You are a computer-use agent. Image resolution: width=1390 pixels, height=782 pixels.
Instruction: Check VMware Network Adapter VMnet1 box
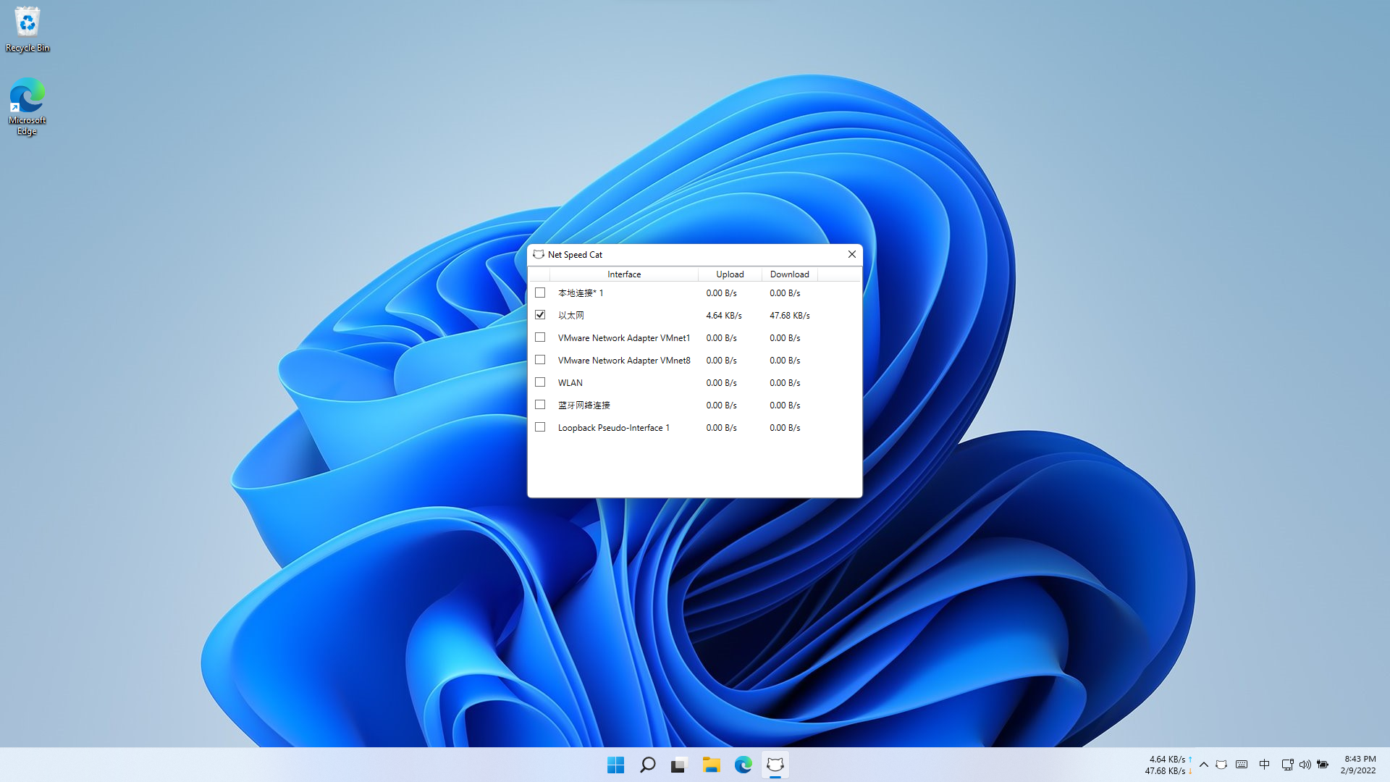coord(540,337)
